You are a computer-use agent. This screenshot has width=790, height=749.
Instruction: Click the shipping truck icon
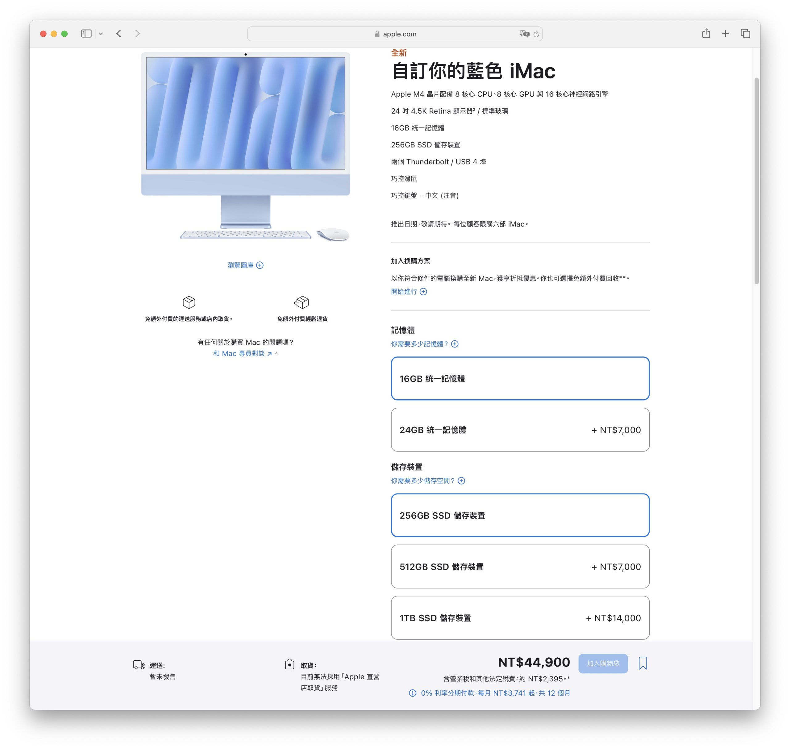139,665
